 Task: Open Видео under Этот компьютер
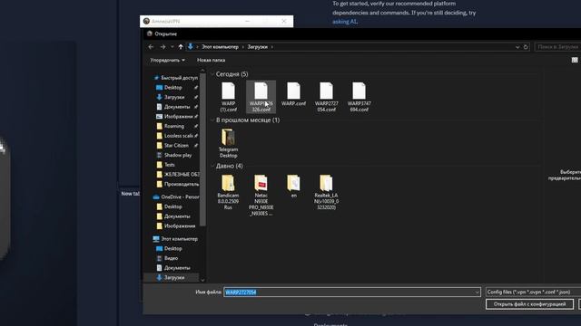[x=171, y=258]
